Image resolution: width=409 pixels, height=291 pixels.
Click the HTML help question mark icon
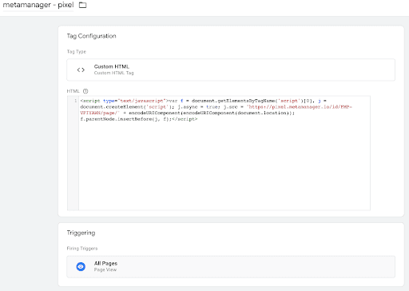(x=85, y=91)
